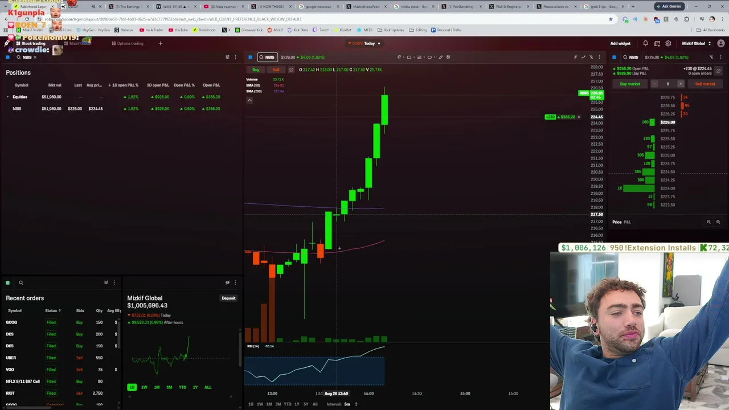Click the Deposit button
Screen dimensions: 729x410
[x=228, y=298]
